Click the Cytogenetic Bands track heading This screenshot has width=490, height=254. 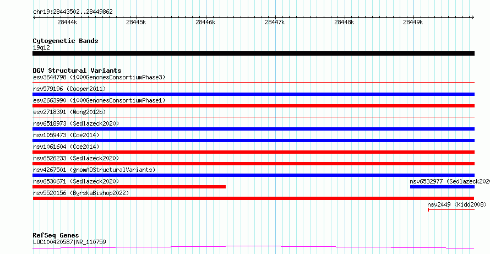click(66, 41)
